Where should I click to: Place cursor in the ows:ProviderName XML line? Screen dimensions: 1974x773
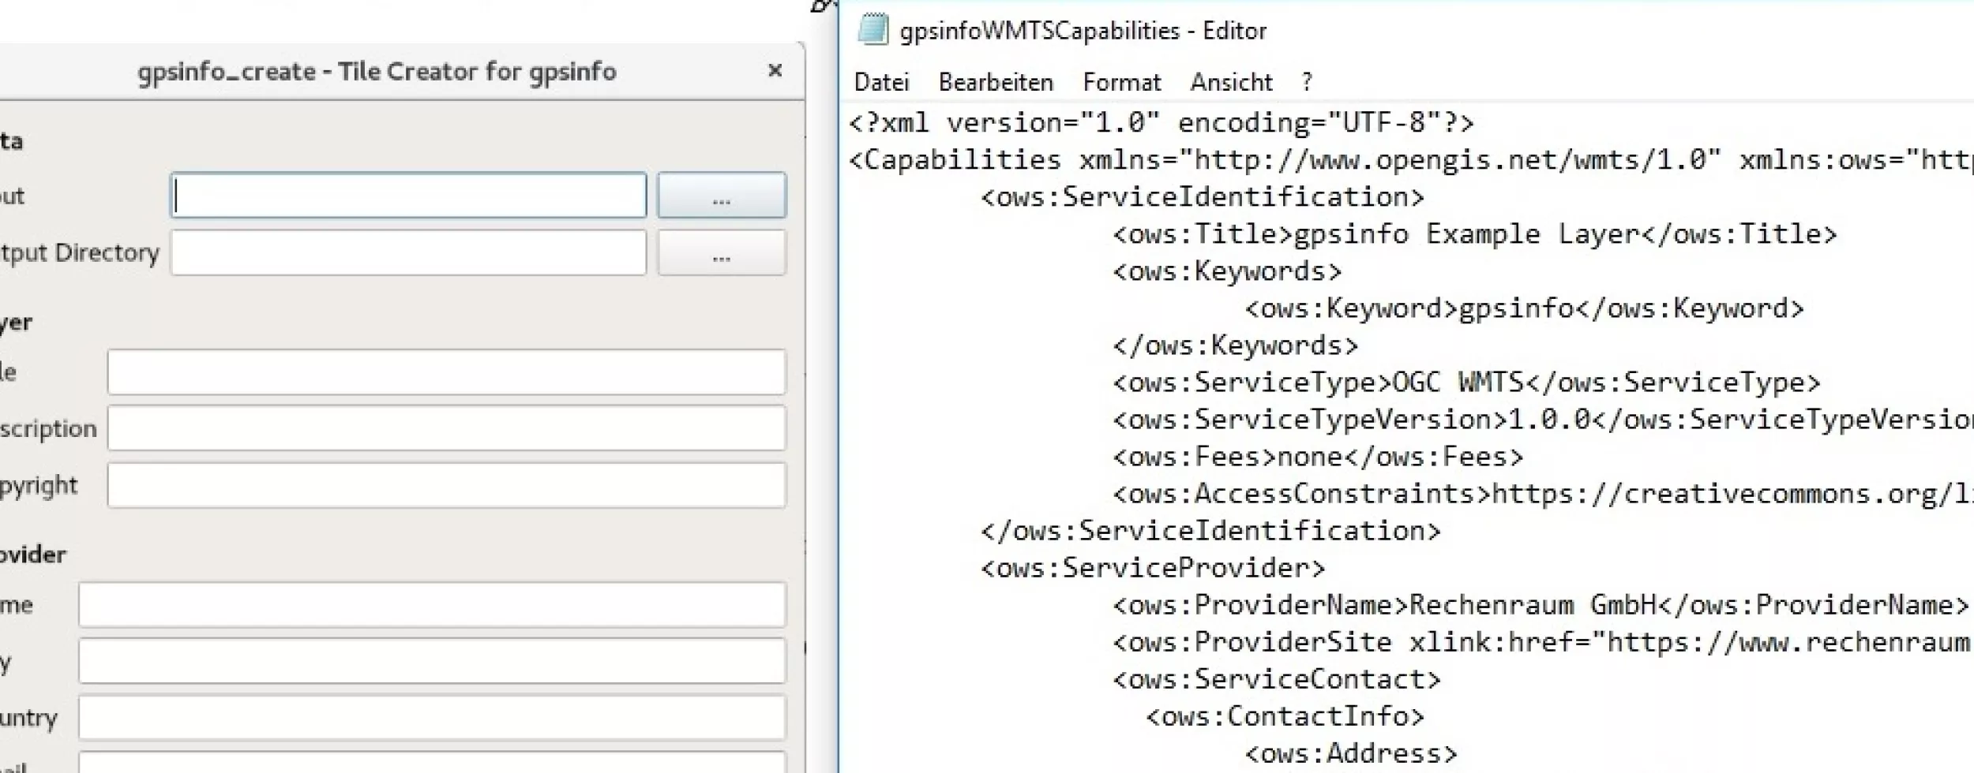(1540, 605)
